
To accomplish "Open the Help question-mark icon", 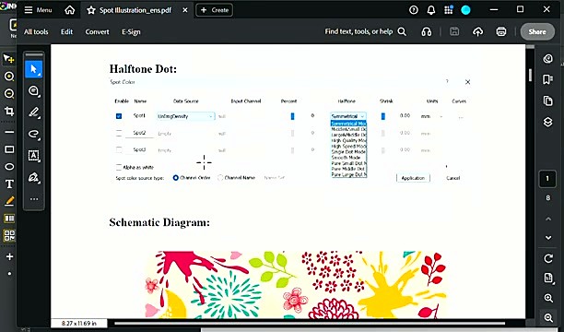I will point(414,10).
